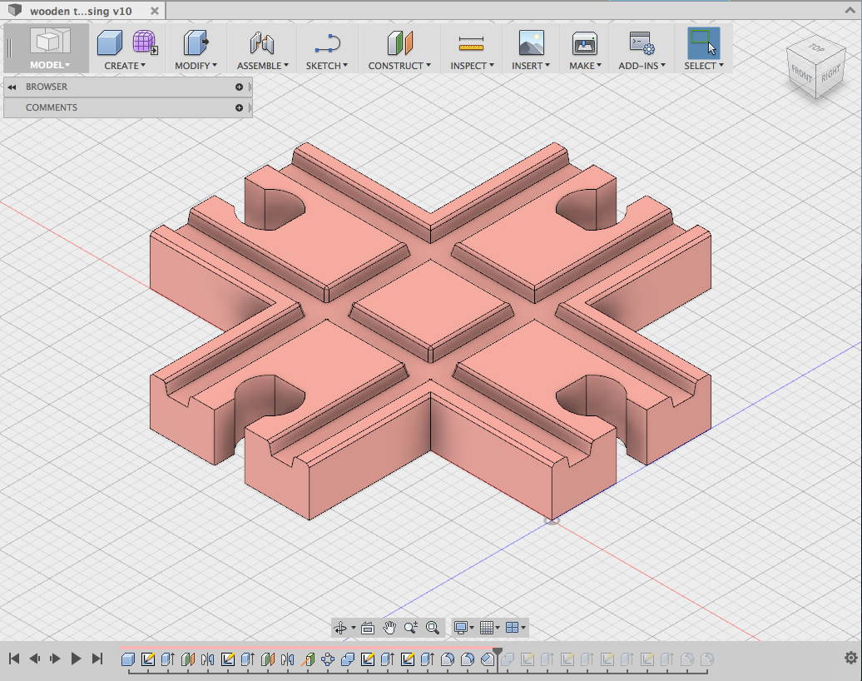Click the purple Create Form icon
The image size is (862, 681).
tap(145, 42)
